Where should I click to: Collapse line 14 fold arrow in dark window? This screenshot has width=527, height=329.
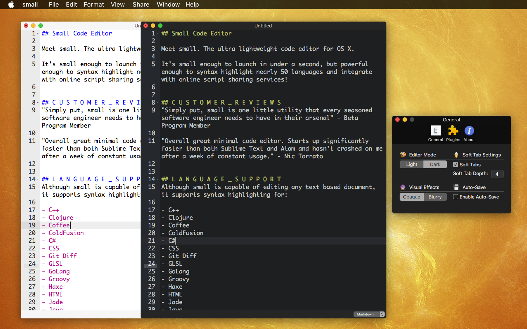click(x=157, y=179)
